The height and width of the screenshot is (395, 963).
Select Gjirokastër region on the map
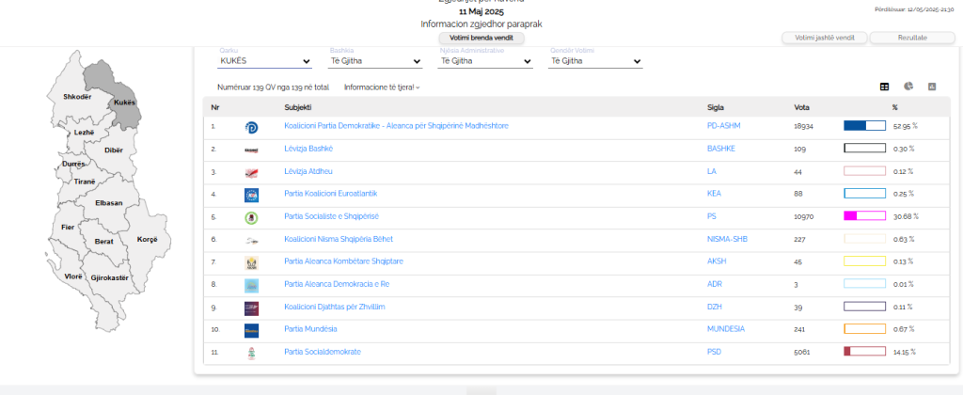[109, 278]
